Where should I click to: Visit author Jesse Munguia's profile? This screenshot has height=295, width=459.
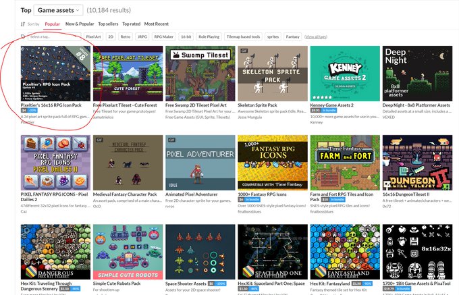click(250, 117)
